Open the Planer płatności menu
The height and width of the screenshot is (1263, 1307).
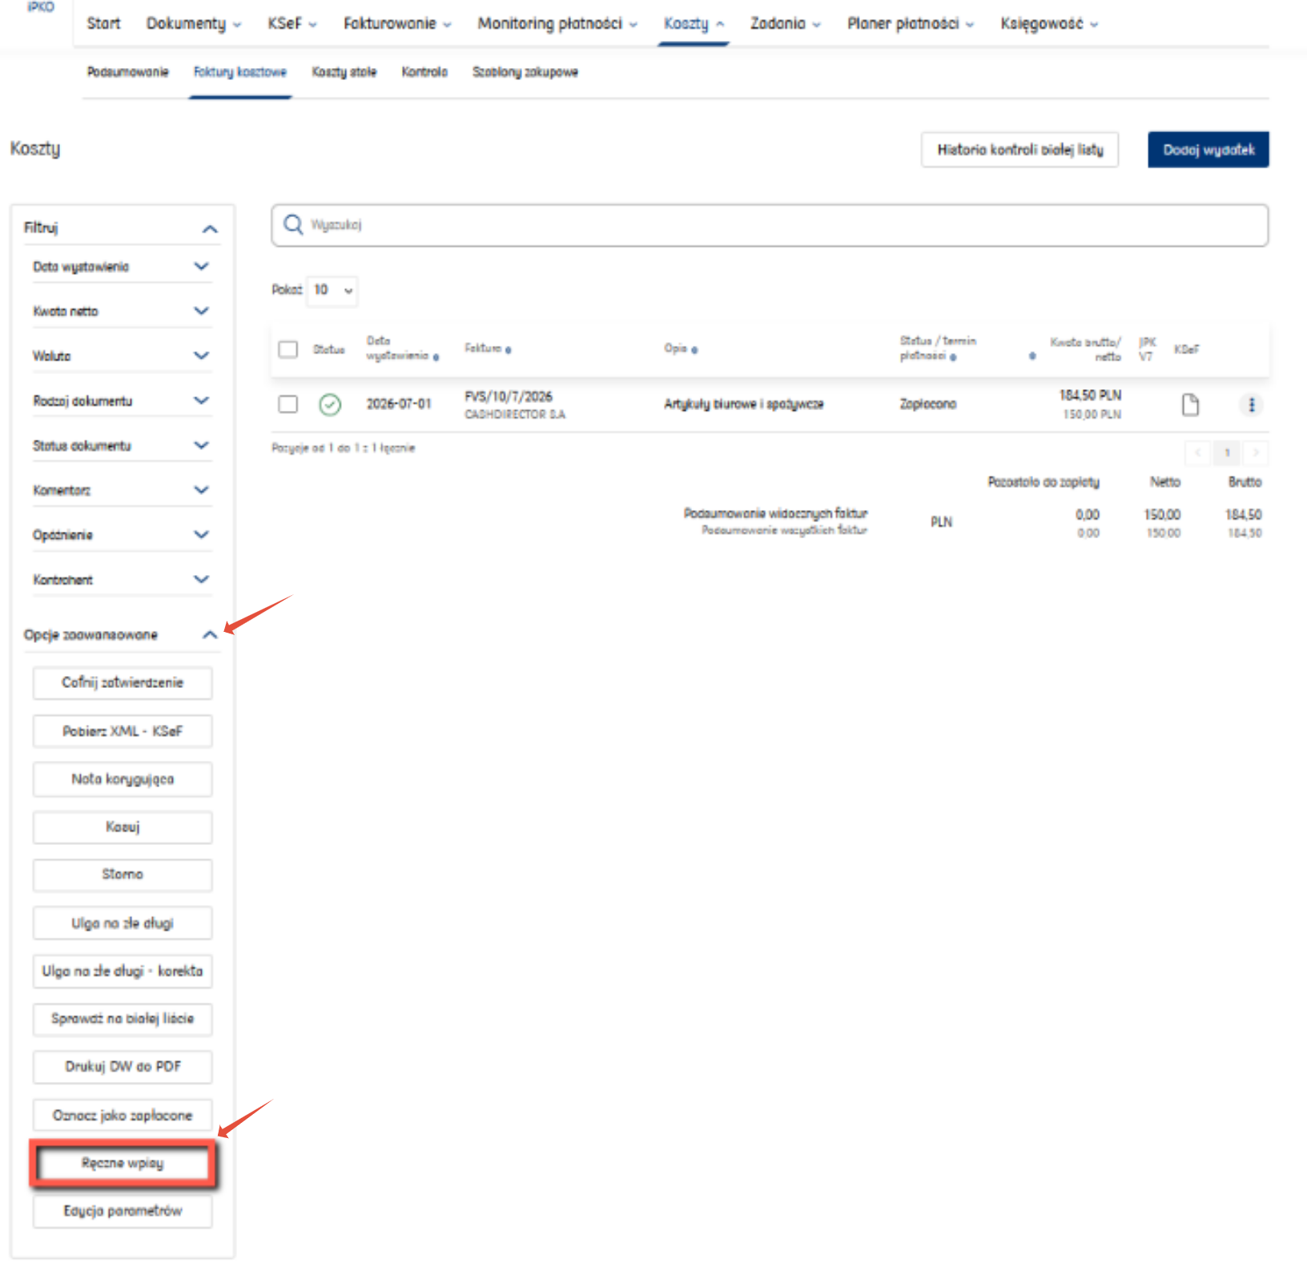pyautogui.click(x=911, y=23)
